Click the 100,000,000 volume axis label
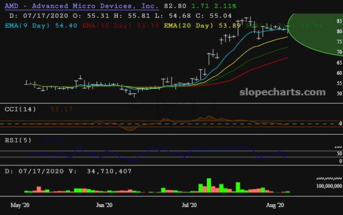The width and height of the screenshot is (343, 215). click(x=329, y=186)
